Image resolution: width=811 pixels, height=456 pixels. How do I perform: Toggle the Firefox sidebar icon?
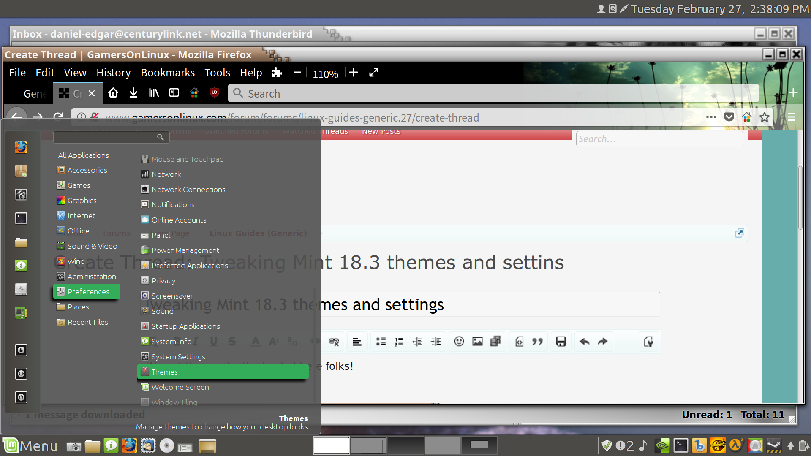(174, 93)
